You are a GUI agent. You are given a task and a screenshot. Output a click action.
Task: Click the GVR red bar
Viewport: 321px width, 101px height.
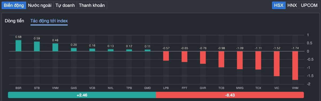pyautogui.click(x=203, y=58)
